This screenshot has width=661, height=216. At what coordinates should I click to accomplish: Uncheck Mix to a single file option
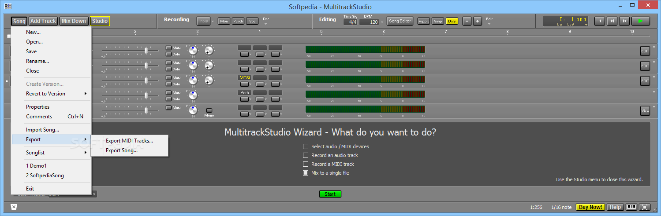click(306, 173)
